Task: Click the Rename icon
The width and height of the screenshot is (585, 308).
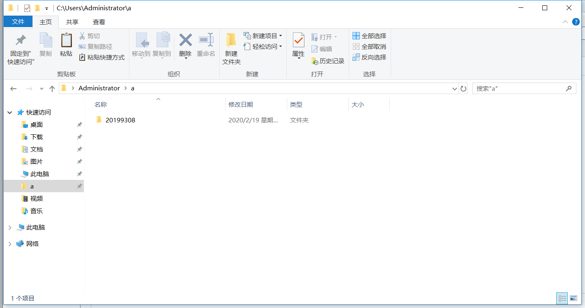Action: [x=206, y=40]
